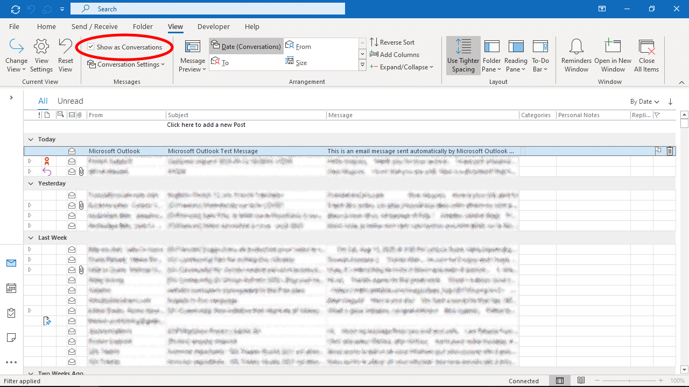This screenshot has height=387, width=689.
Task: Toggle Show as Conversations checkbox
Action: (x=91, y=47)
